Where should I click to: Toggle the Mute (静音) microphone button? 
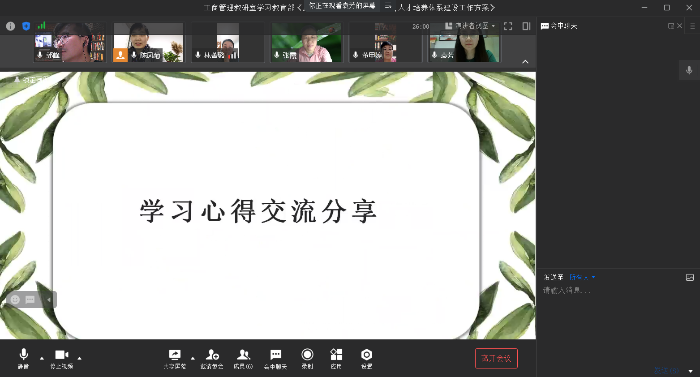(x=23, y=359)
